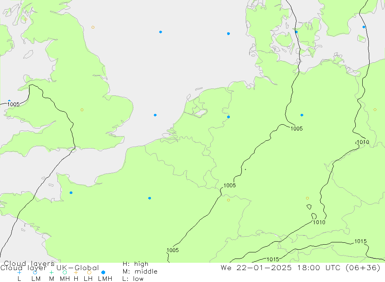Select the orange LH marker off northeast England coast
This screenshot has width=385, height=282.
point(93,27)
